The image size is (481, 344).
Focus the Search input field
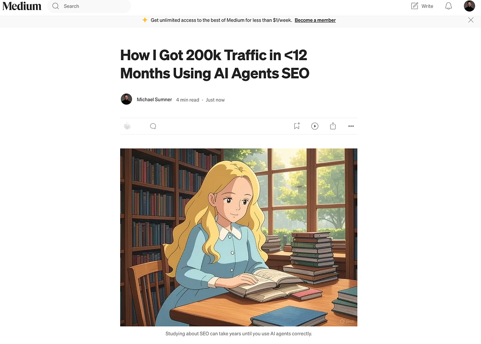click(89, 6)
